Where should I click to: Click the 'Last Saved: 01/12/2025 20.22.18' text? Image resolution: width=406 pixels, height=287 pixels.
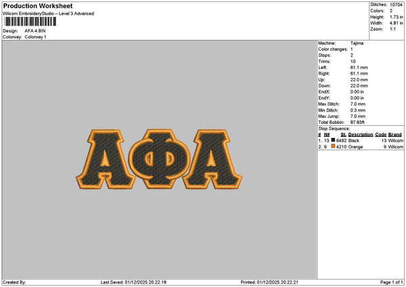pos(133,282)
